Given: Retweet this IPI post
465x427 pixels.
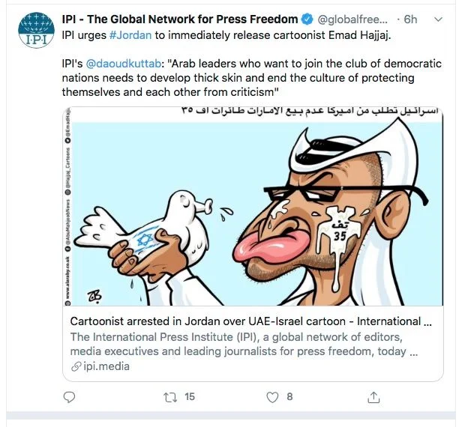Looking at the screenshot, I should pyautogui.click(x=170, y=397).
